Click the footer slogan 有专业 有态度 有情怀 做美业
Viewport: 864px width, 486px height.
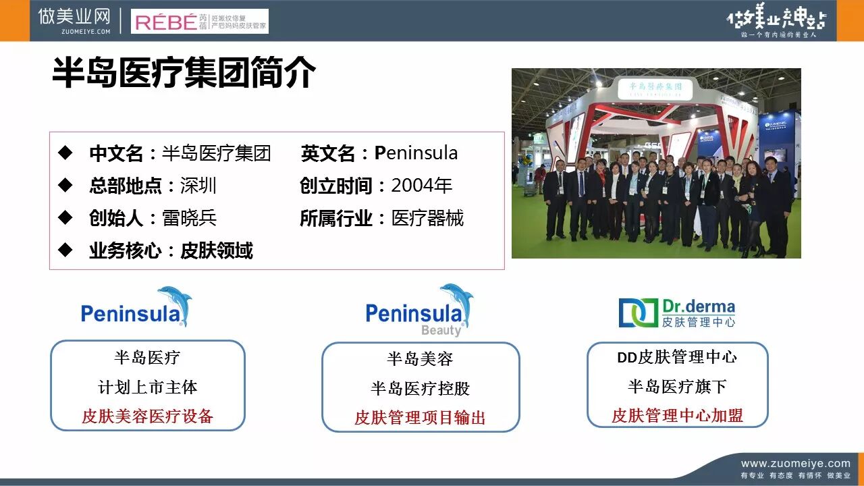coord(796,476)
